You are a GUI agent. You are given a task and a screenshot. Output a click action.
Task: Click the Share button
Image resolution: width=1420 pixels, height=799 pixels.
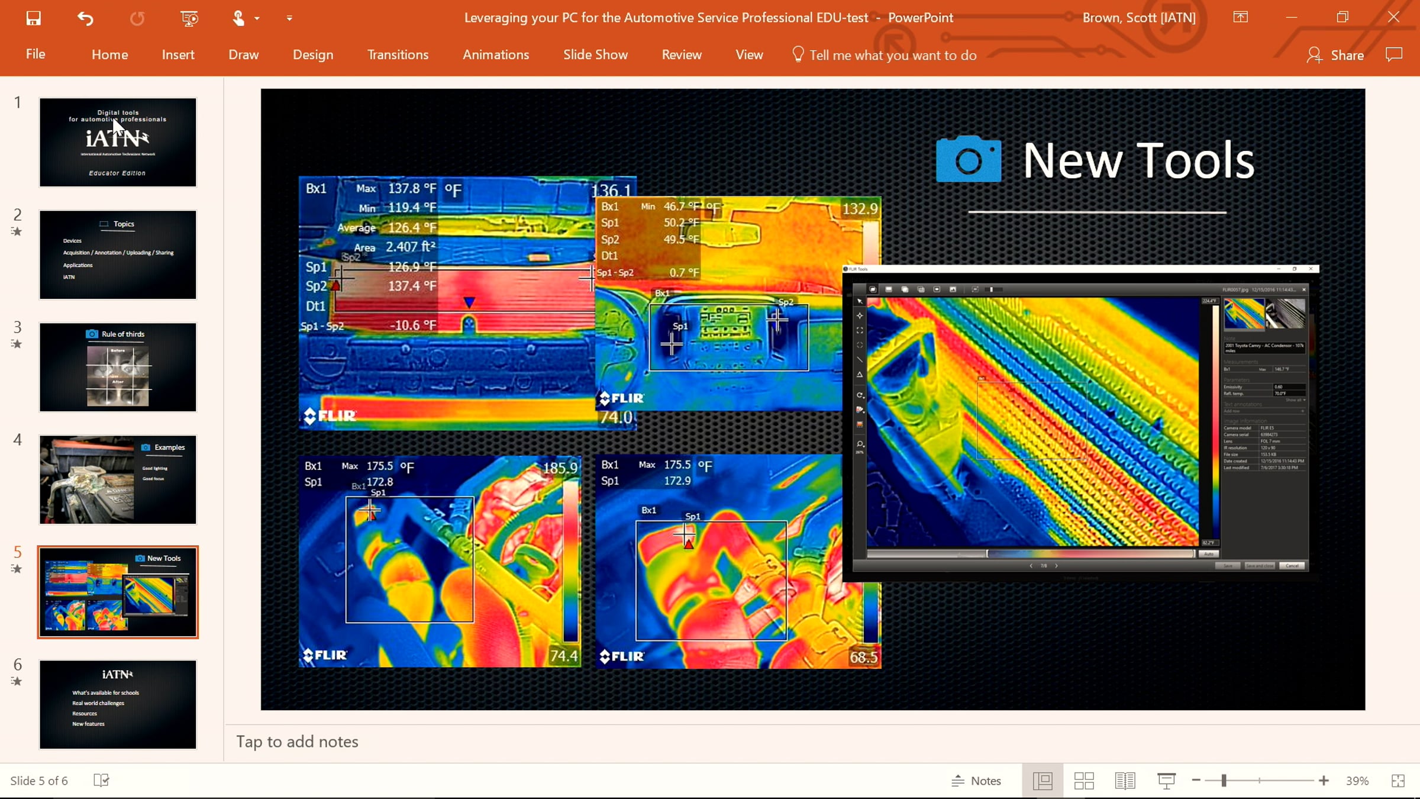[x=1335, y=55]
